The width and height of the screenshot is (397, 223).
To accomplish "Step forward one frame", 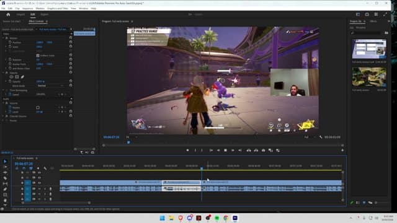I will (x=233, y=150).
